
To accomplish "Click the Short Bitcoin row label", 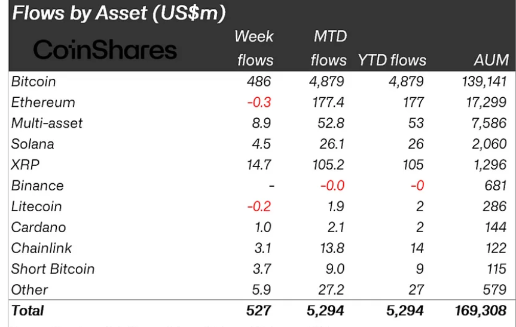I will (x=53, y=269).
